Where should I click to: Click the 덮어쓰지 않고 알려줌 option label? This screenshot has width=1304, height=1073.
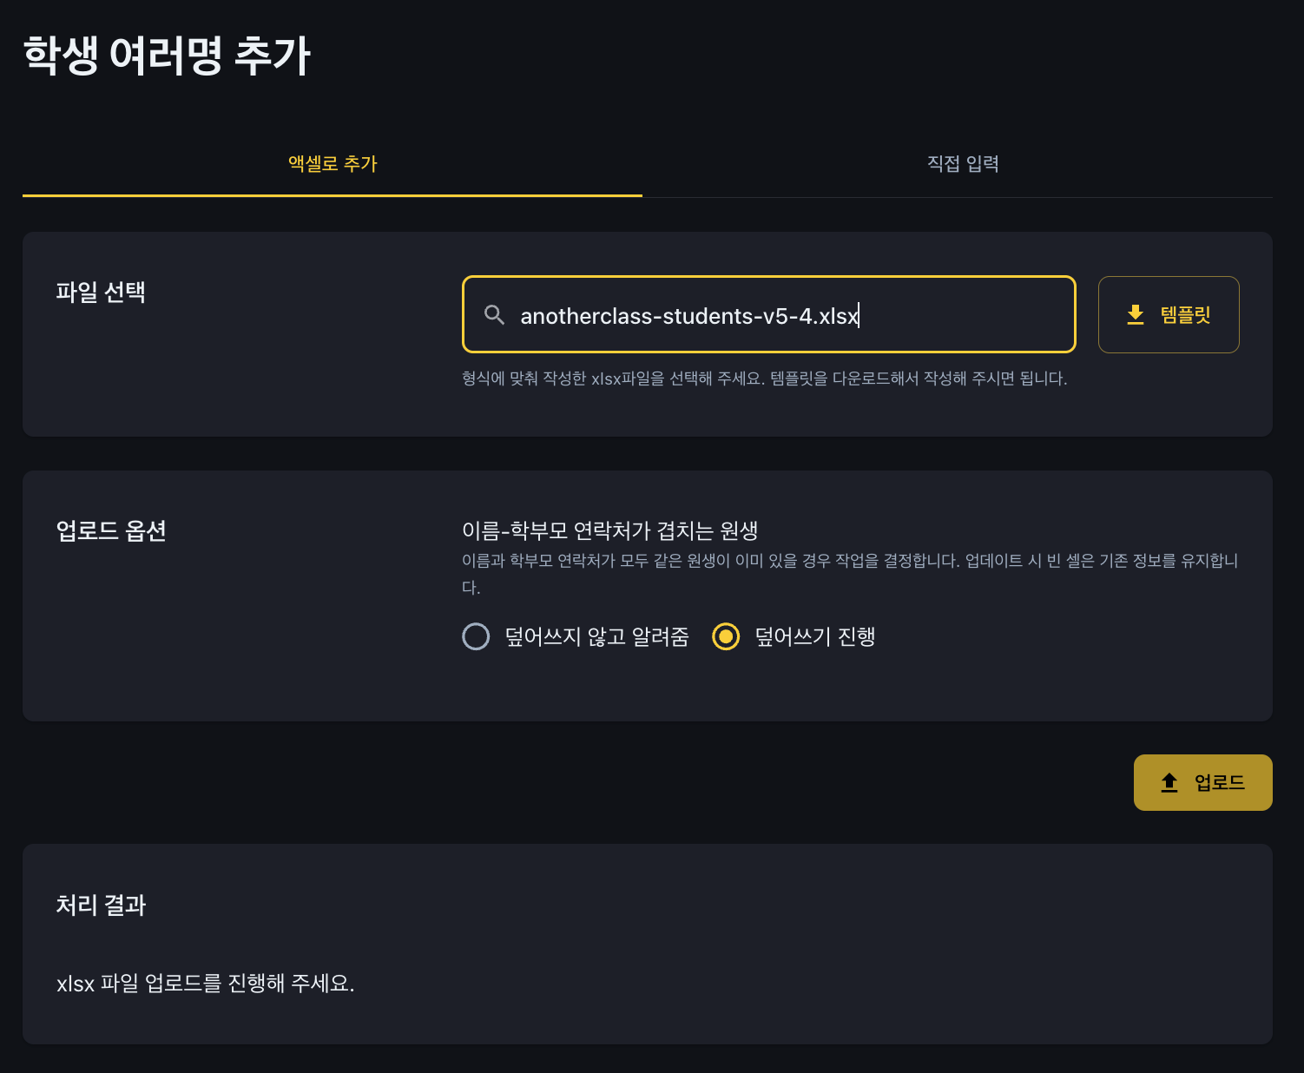pos(597,636)
